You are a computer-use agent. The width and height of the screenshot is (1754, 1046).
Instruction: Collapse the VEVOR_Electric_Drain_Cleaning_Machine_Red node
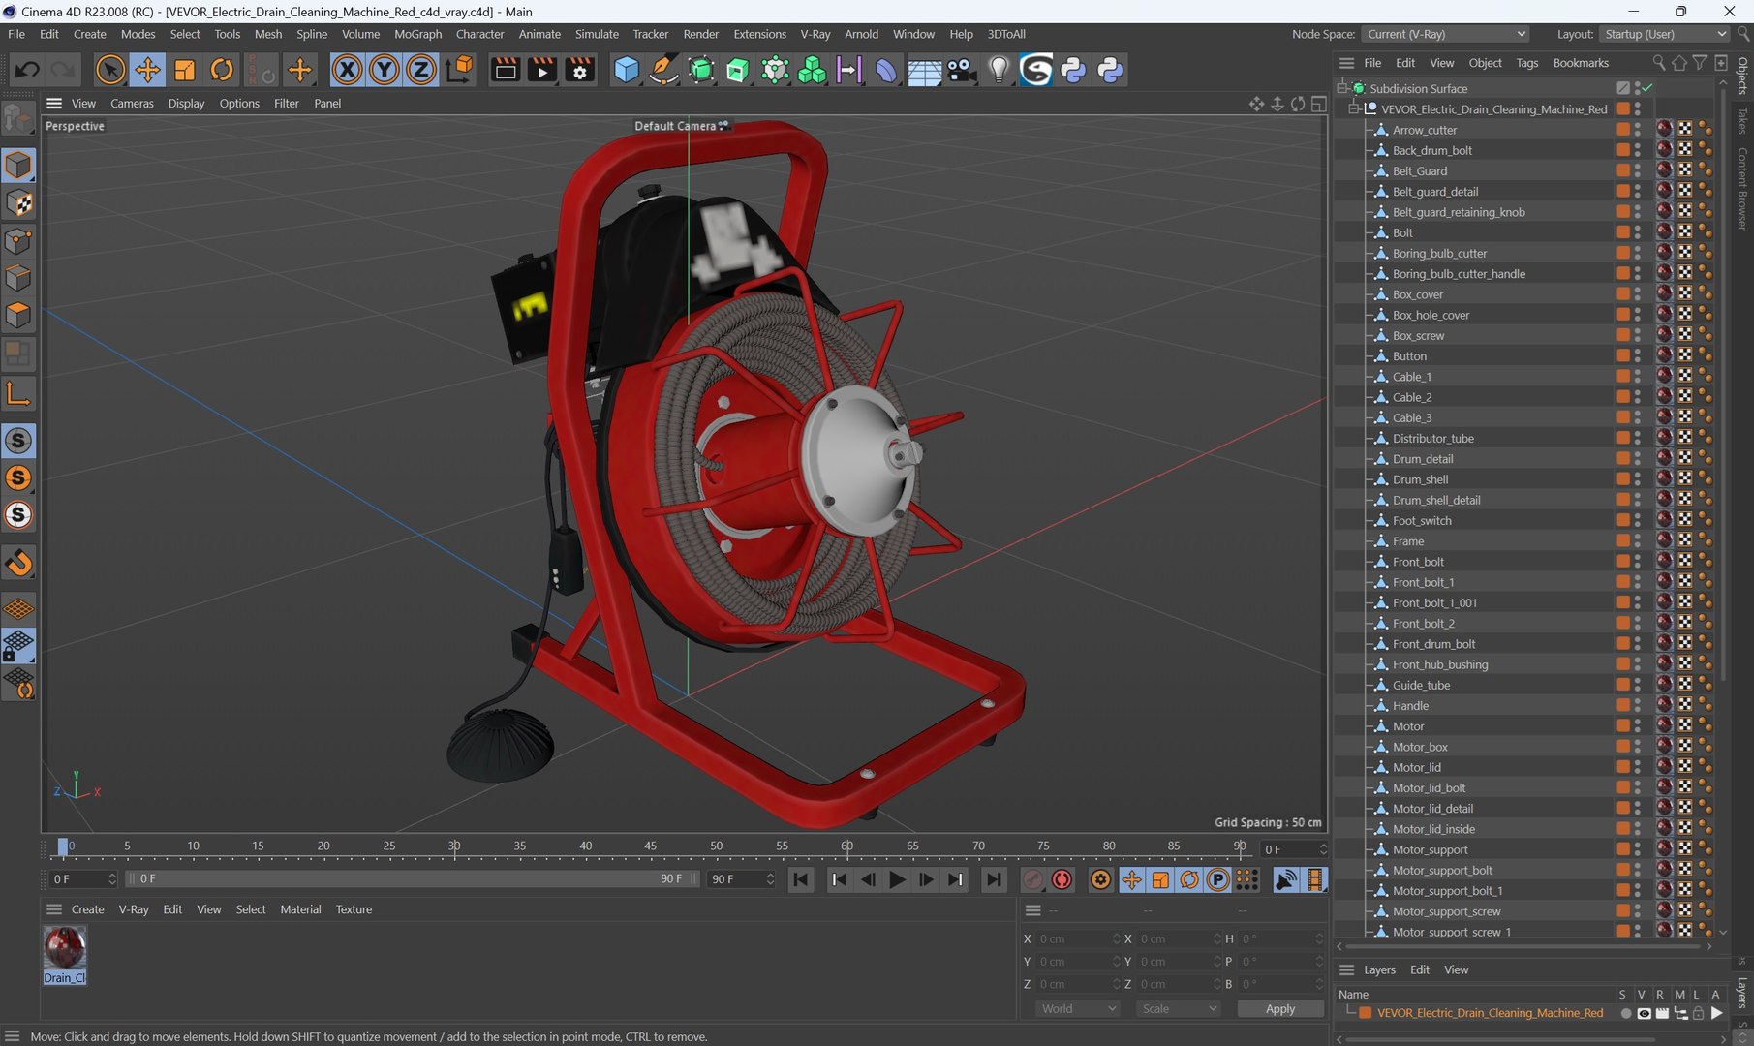pos(1354,108)
